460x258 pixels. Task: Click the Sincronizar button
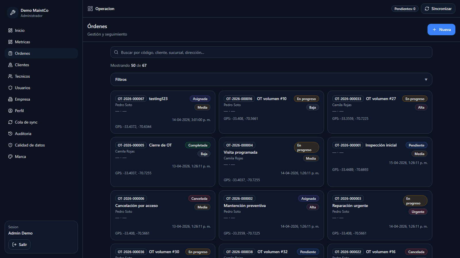coord(438,9)
